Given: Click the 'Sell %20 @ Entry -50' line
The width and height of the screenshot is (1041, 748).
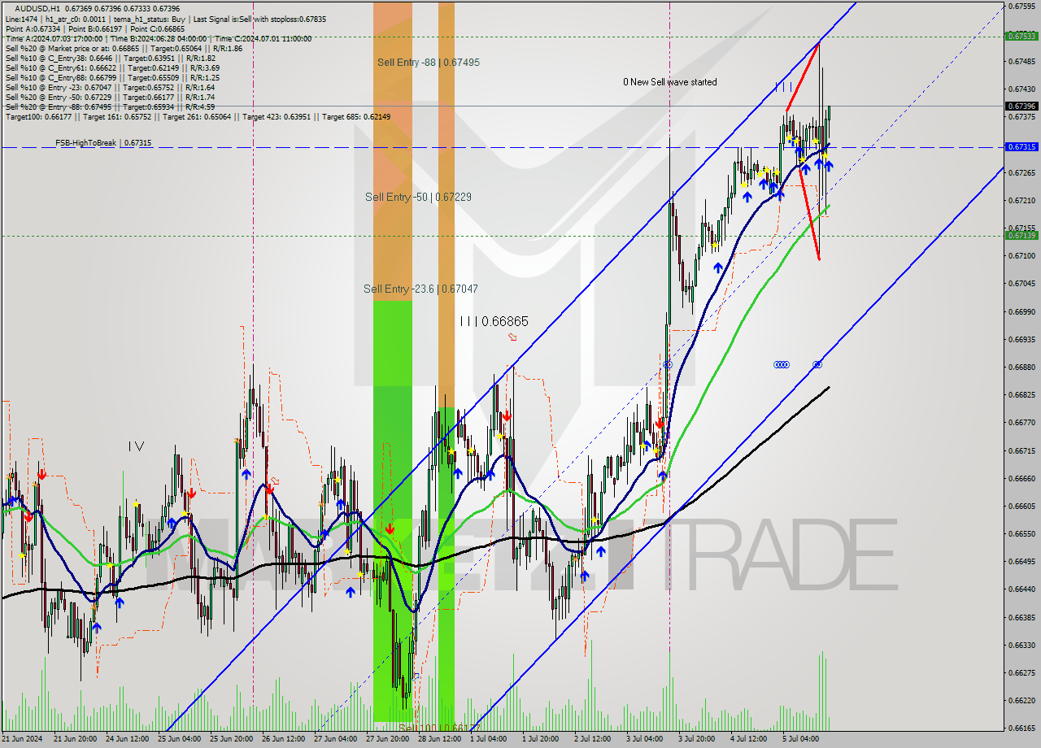Looking at the screenshot, I should click(110, 97).
